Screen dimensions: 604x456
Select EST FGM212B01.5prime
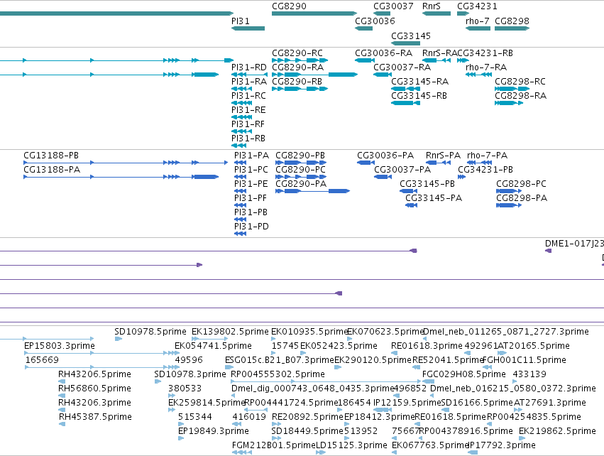(x=273, y=445)
